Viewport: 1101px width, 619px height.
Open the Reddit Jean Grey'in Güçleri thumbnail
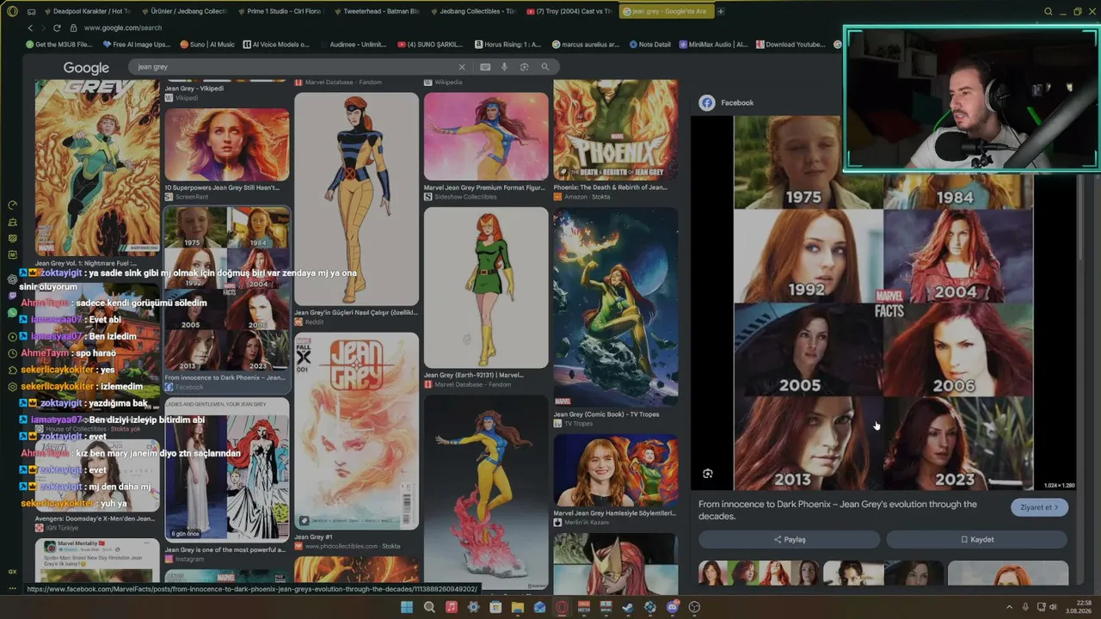point(356,199)
